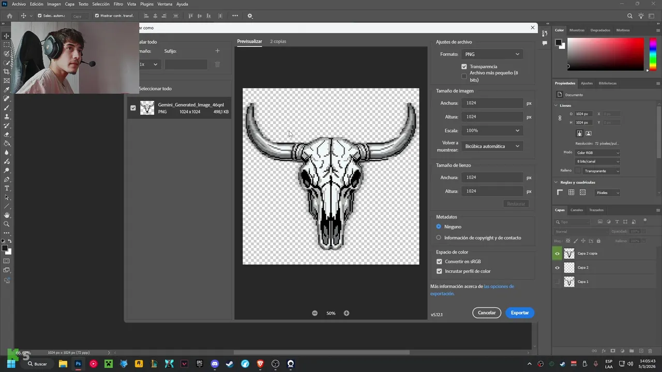
Task: Open the Bicúbica automática resample dropdown
Action: tap(492, 146)
